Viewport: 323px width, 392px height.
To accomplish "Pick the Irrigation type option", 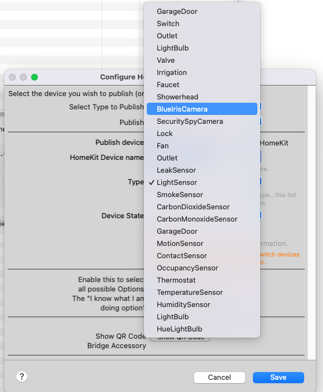I will click(x=202, y=73).
